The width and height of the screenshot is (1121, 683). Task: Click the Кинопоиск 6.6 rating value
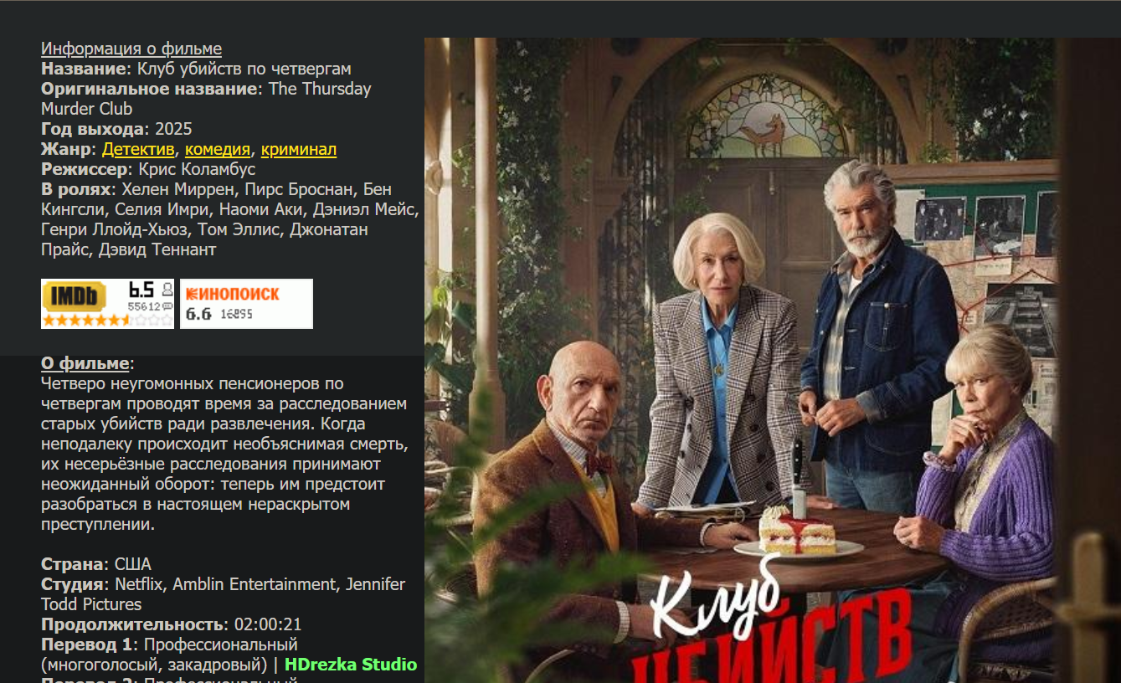(198, 314)
